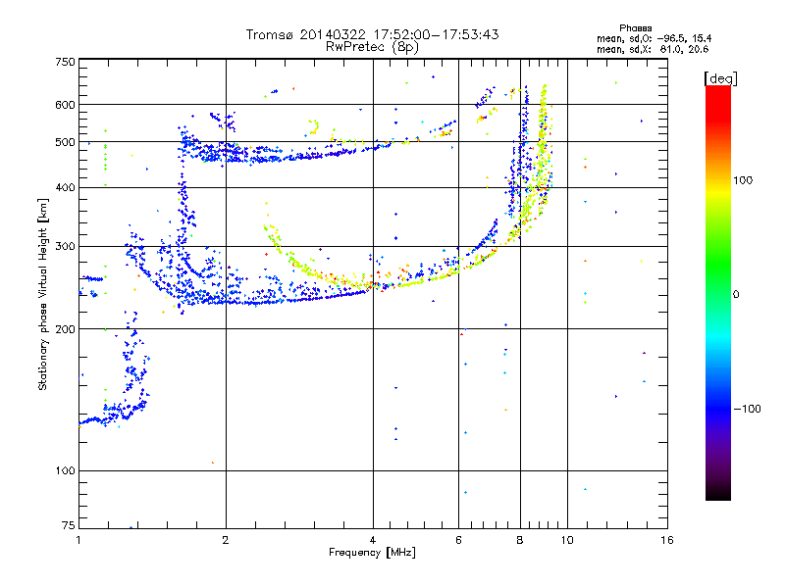Click the x-axis label '1'
785x588 pixels.
click(78, 540)
